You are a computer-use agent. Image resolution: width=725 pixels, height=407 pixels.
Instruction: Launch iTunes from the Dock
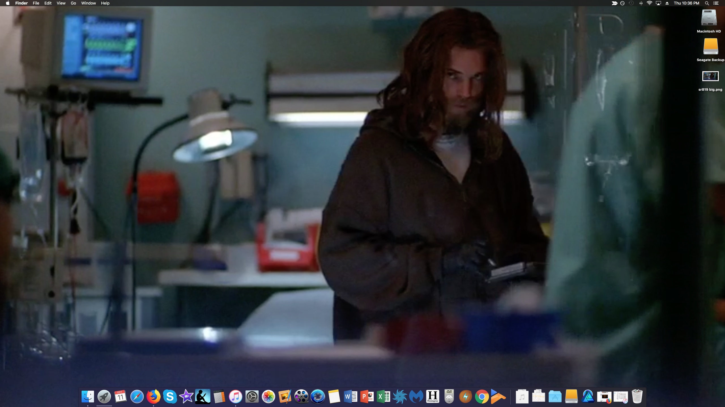(236, 397)
